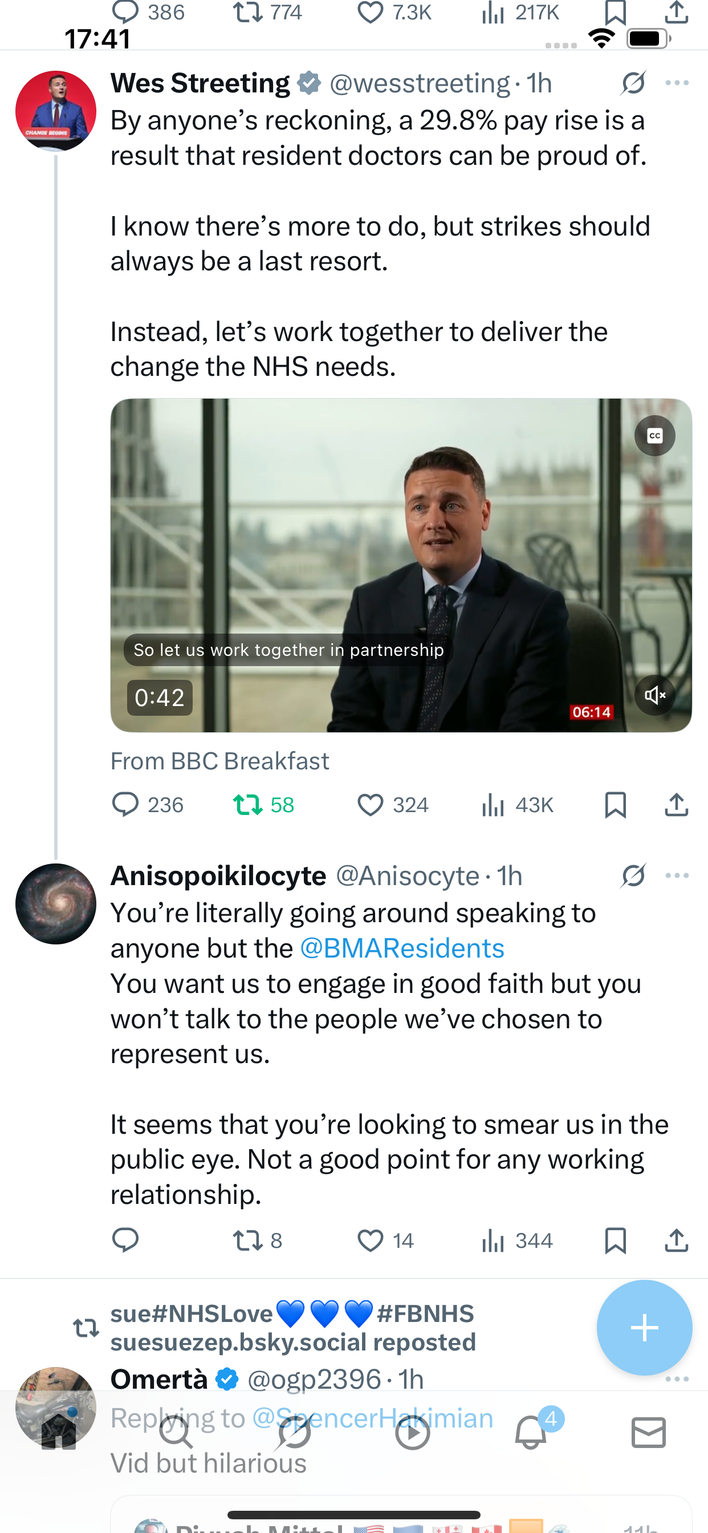
Task: Open the Grok icon on Anisopoikilocyte's reply
Action: click(x=634, y=875)
